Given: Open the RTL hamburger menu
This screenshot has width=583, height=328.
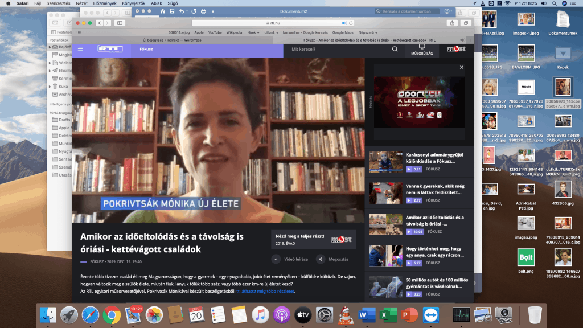Looking at the screenshot, I should coord(80,49).
